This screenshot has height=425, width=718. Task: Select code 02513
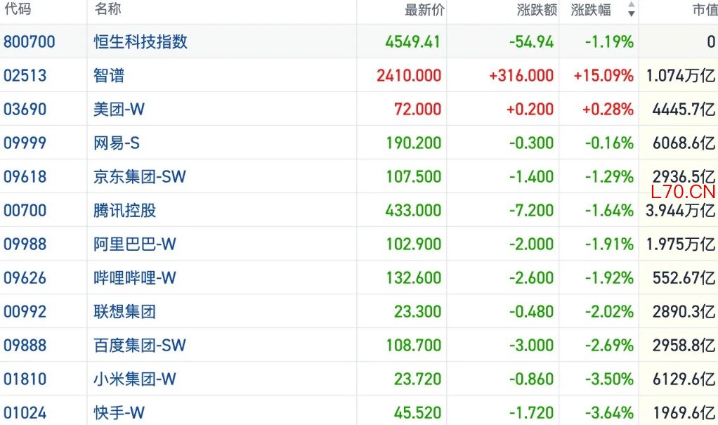tap(25, 76)
